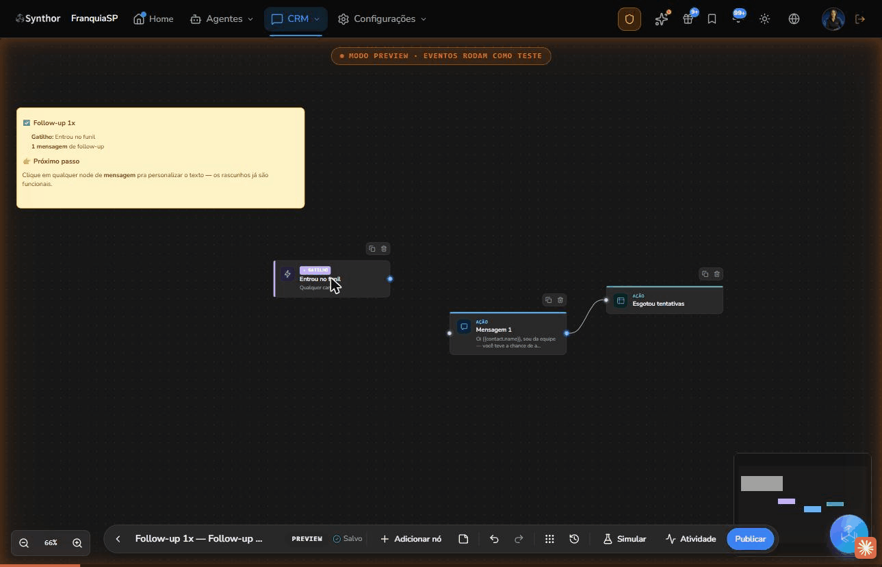Viewport: 882px width, 567px height.
Task: Click the 66% zoom level value
Action: [51, 543]
